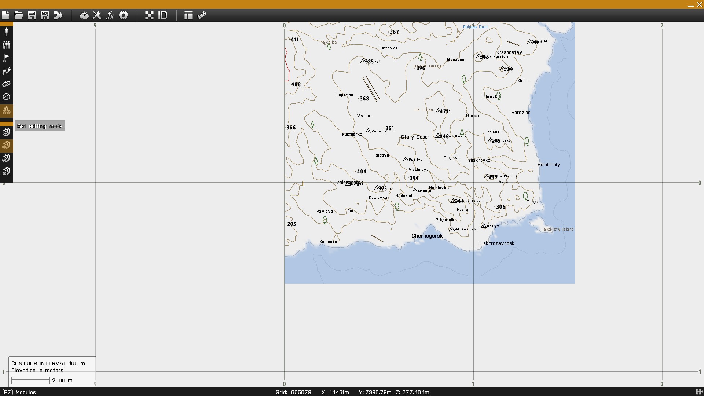Click the Chernogorsk label on map
The width and height of the screenshot is (704, 396).
tap(427, 236)
